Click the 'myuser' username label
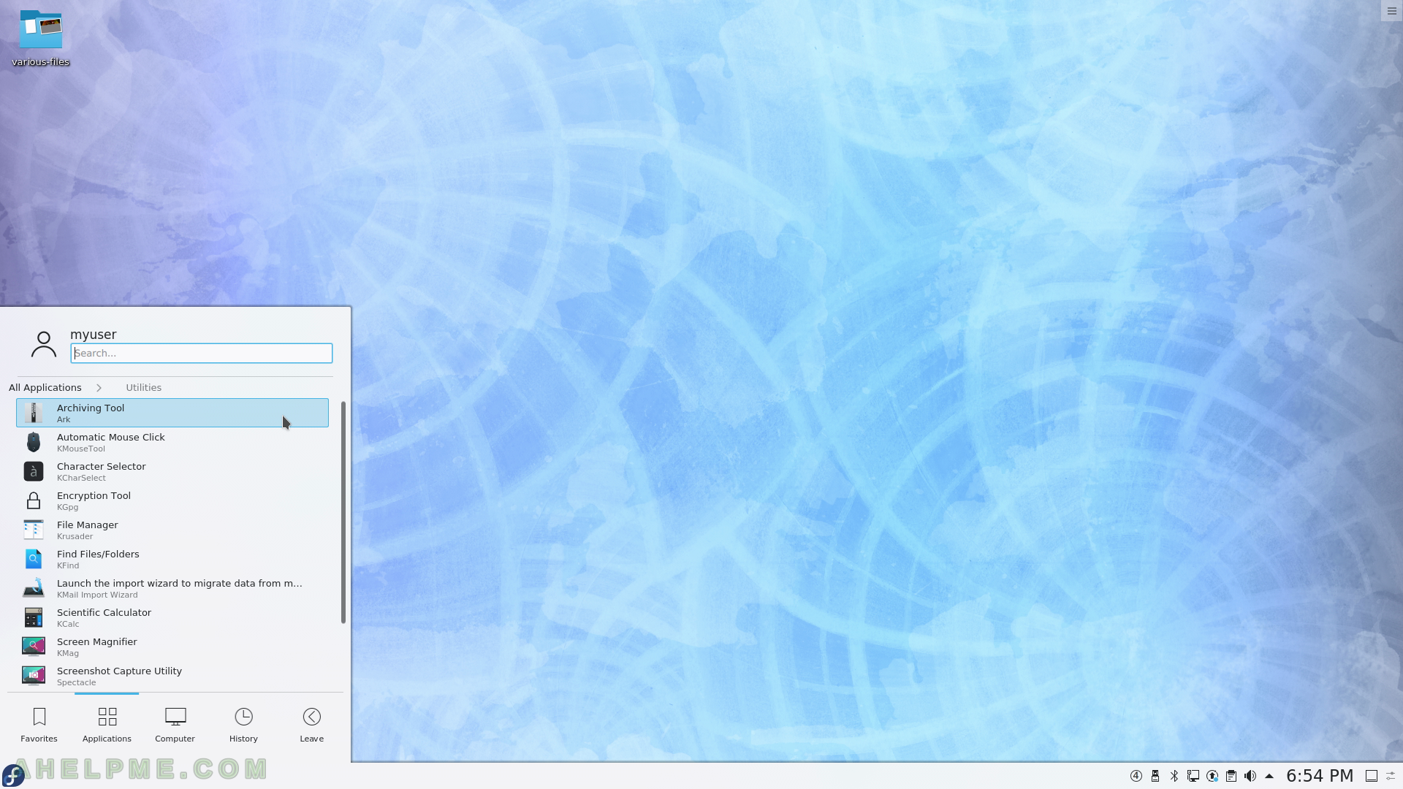Image resolution: width=1403 pixels, height=789 pixels. (x=94, y=335)
